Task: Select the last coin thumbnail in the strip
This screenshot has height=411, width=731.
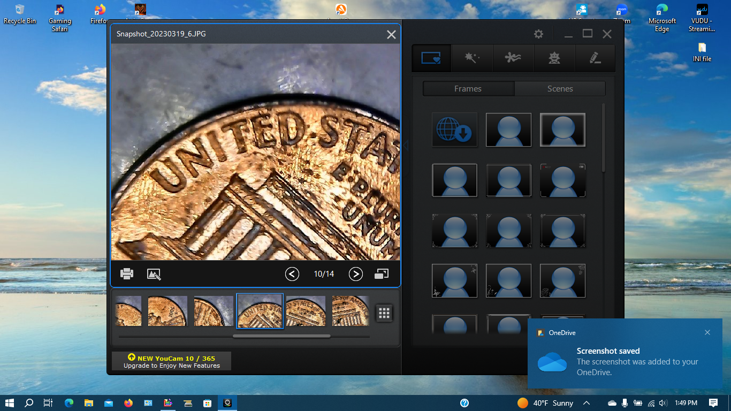Action: pyautogui.click(x=351, y=311)
